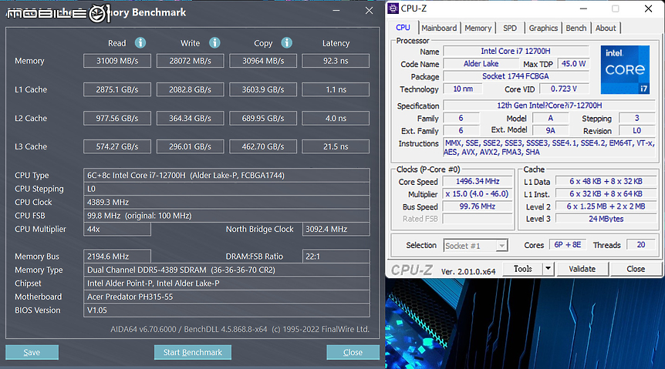Click DRAM:FSB Ratio value 22:1
Viewport: 665px width, 369px height.
point(336,257)
